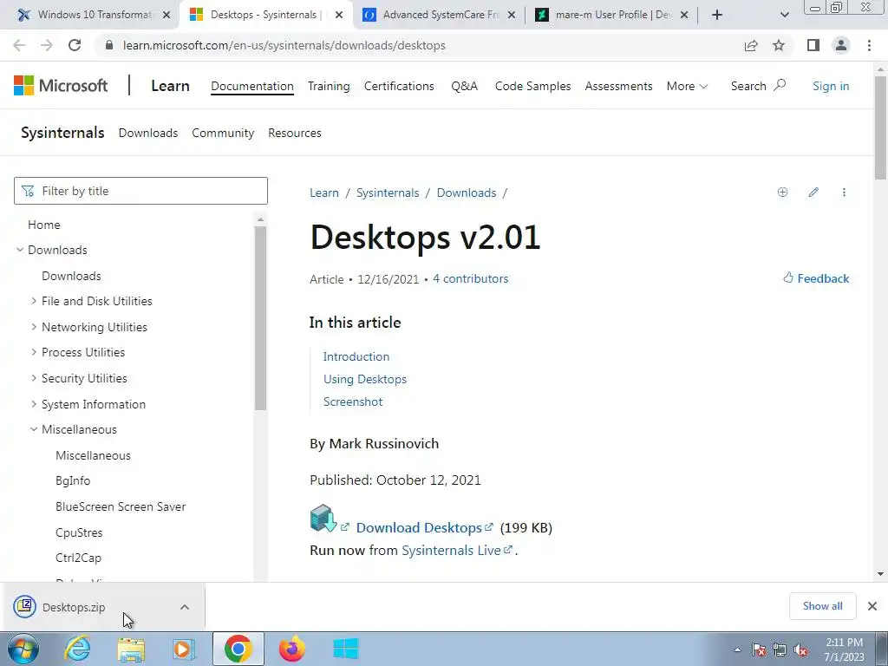Collapse the Miscellaneous section
The width and height of the screenshot is (888, 666).
click(34, 429)
